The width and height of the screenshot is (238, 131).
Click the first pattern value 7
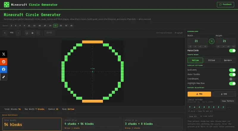point(190,107)
